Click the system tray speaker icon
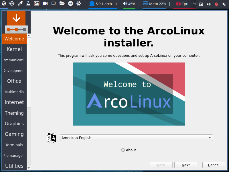 209,4
